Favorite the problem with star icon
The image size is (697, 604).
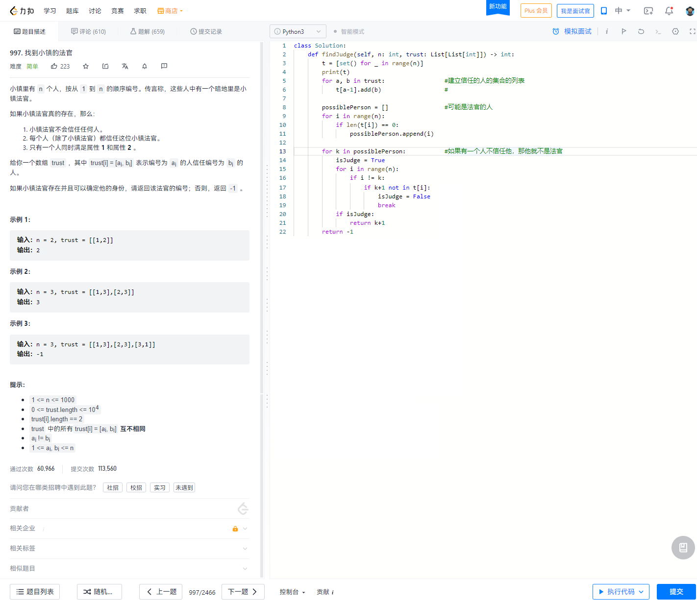(x=86, y=66)
